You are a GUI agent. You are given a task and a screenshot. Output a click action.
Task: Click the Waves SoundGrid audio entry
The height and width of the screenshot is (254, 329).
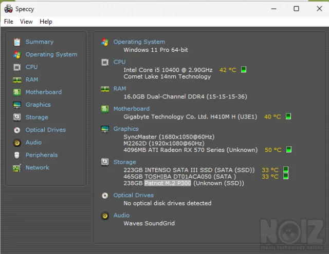click(x=149, y=223)
